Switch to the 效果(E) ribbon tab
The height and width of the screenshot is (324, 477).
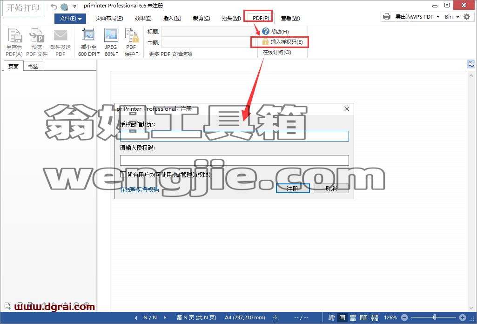coord(143,18)
